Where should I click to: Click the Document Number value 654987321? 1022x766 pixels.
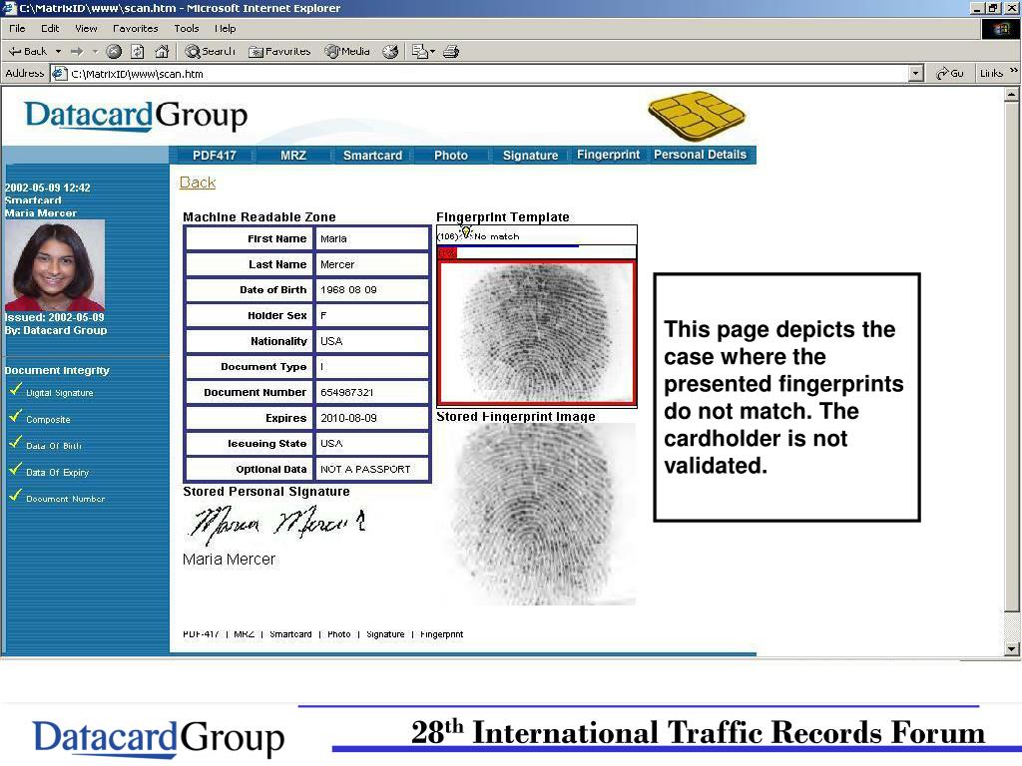coord(346,392)
